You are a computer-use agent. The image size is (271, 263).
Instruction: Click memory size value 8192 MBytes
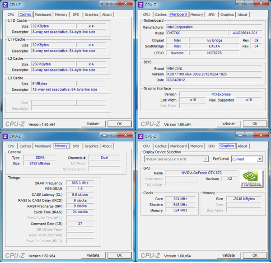(40, 164)
